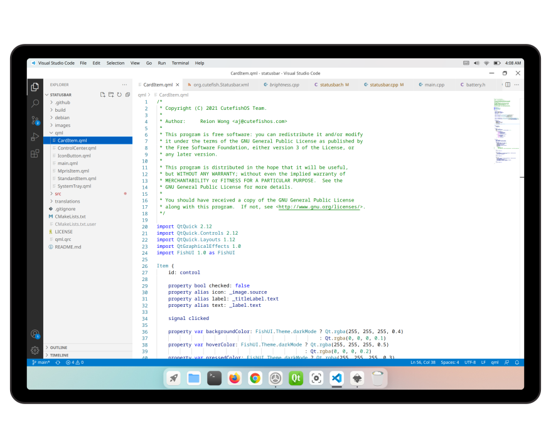The height and width of the screenshot is (448, 551).
Task: Open Google Chrome from the dock
Action: (255, 378)
